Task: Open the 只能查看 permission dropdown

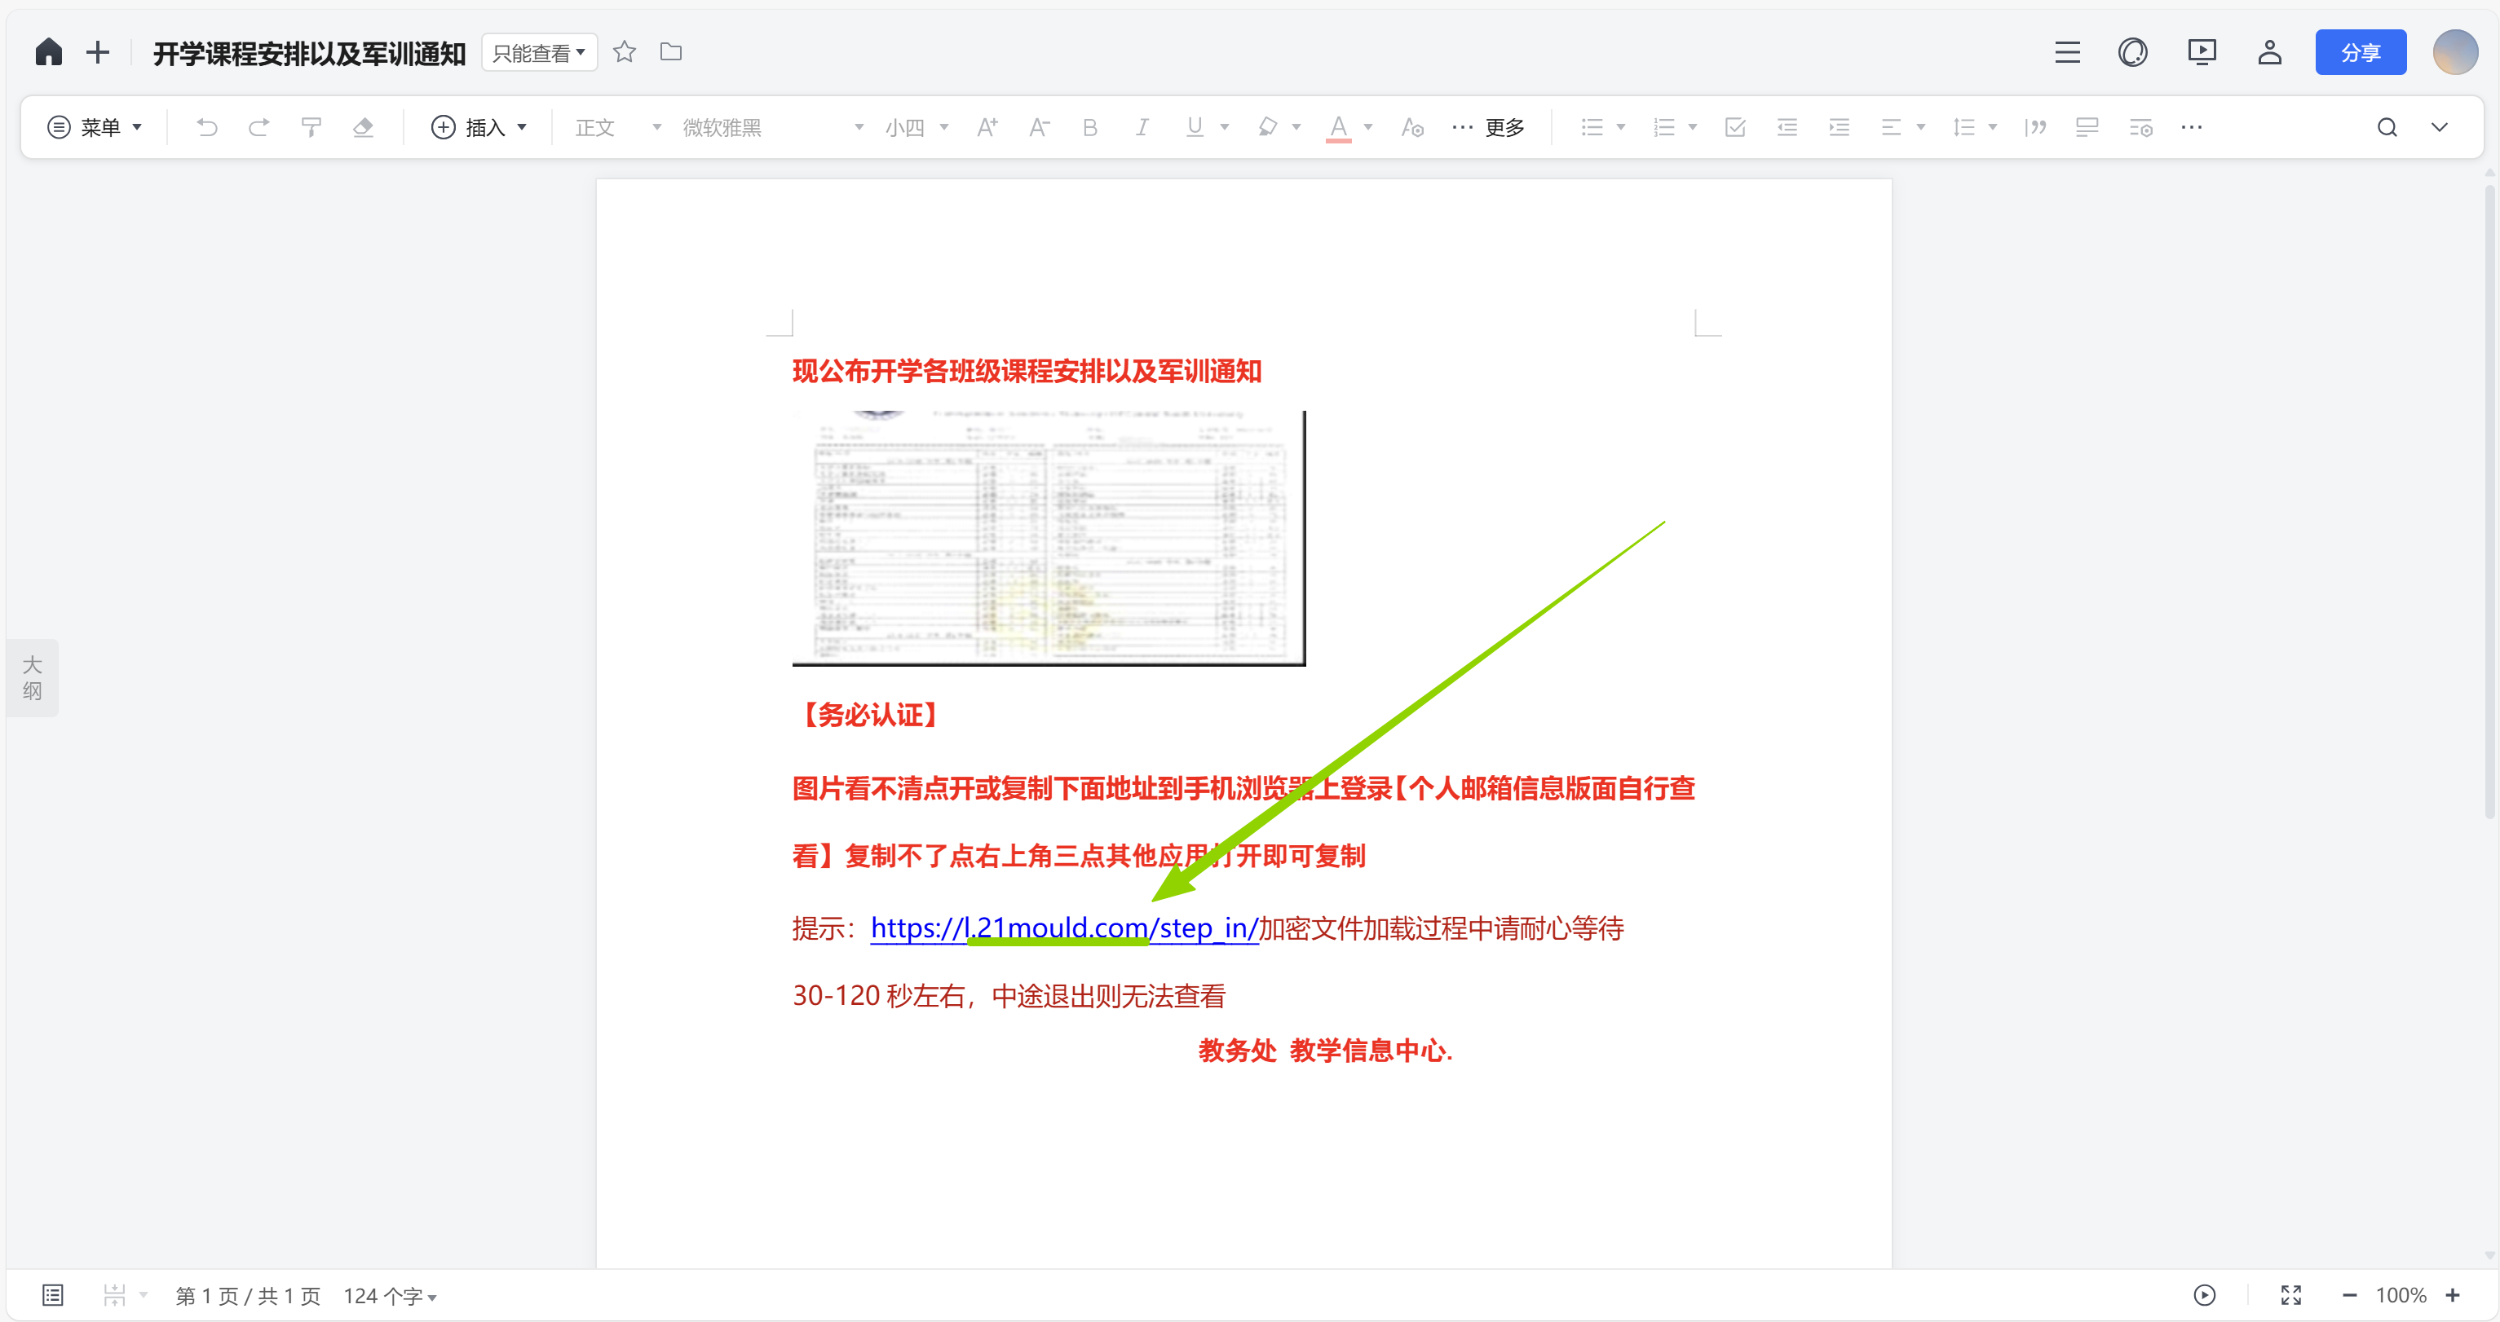Action: (539, 52)
